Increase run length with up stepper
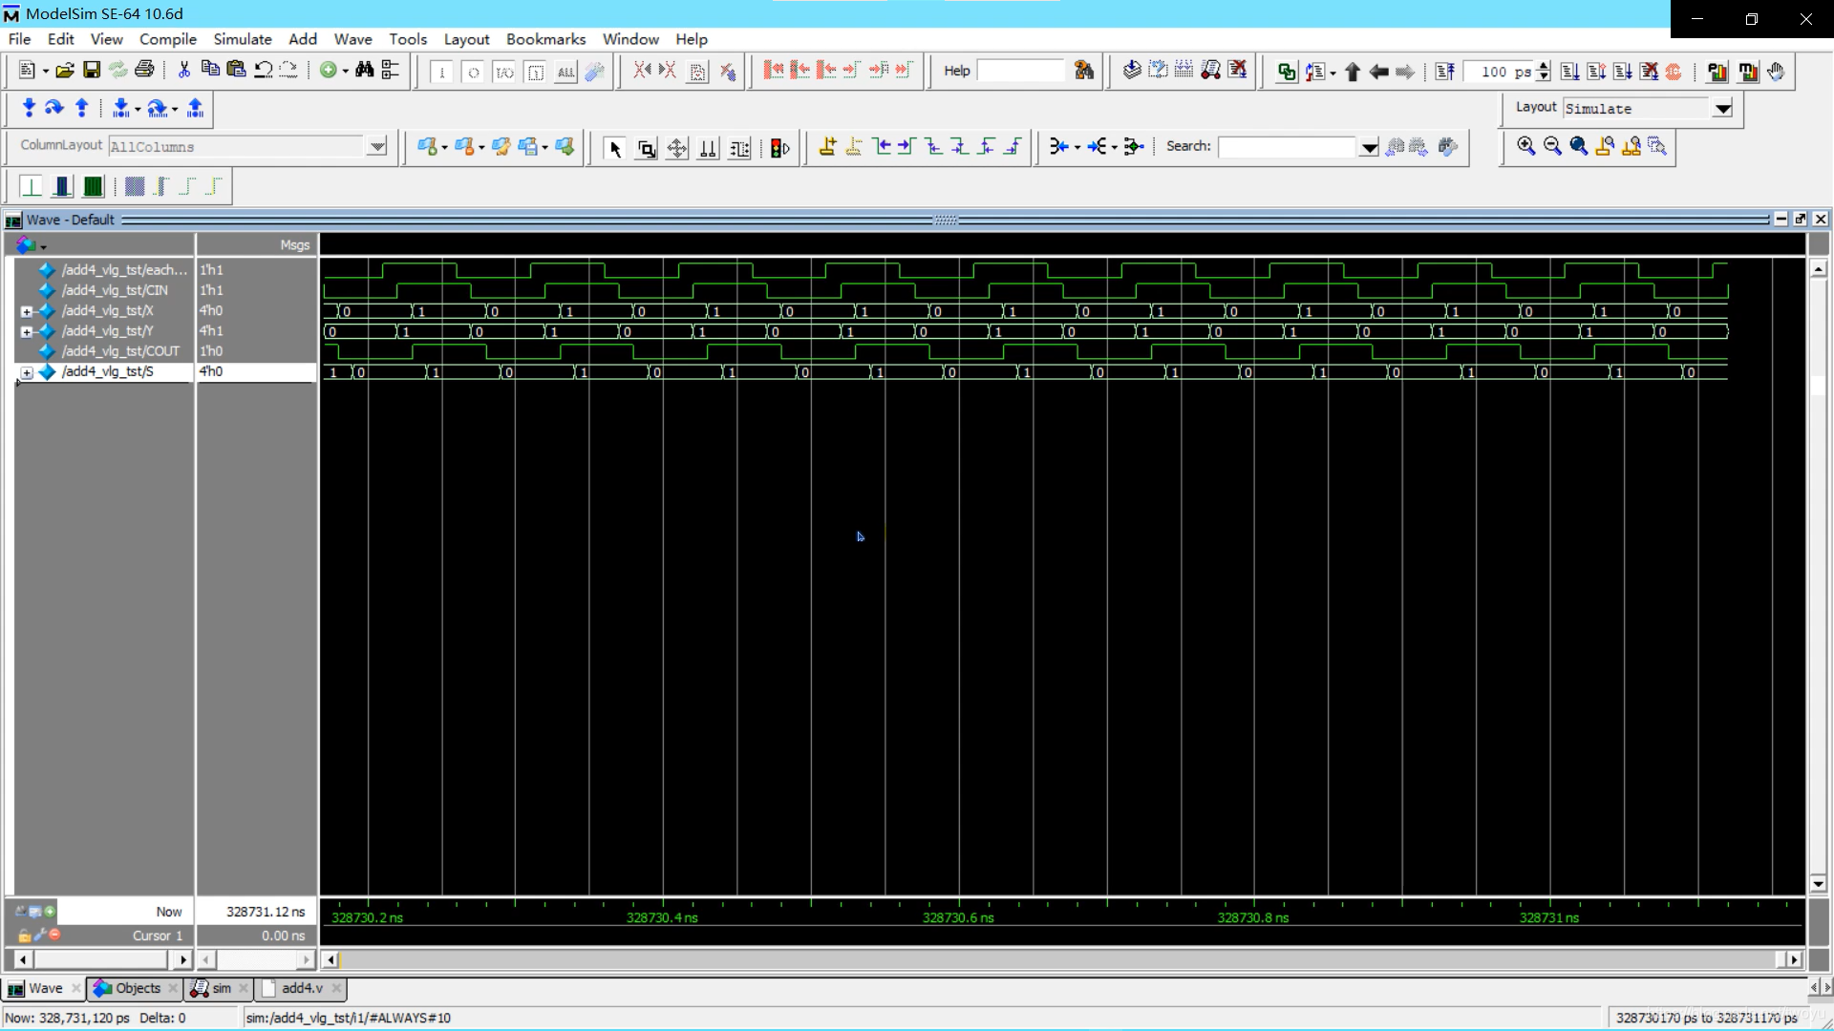 (x=1544, y=66)
